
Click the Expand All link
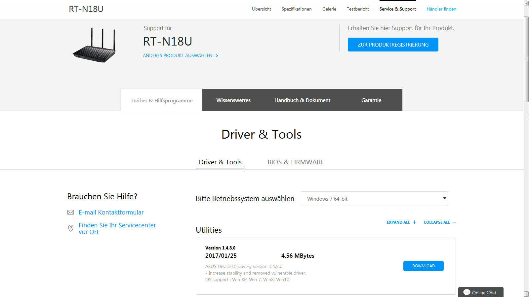pyautogui.click(x=398, y=222)
